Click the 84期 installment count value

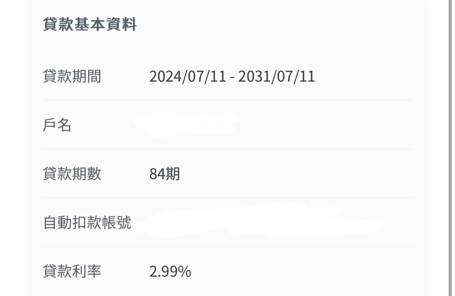pyautogui.click(x=165, y=174)
